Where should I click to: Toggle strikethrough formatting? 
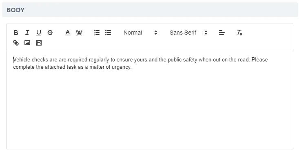pos(50,33)
